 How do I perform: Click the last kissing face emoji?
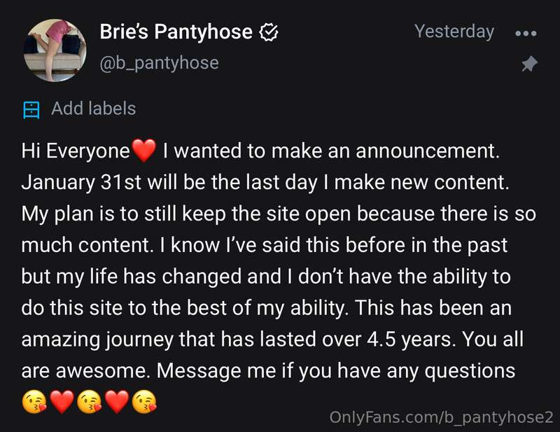click(144, 402)
